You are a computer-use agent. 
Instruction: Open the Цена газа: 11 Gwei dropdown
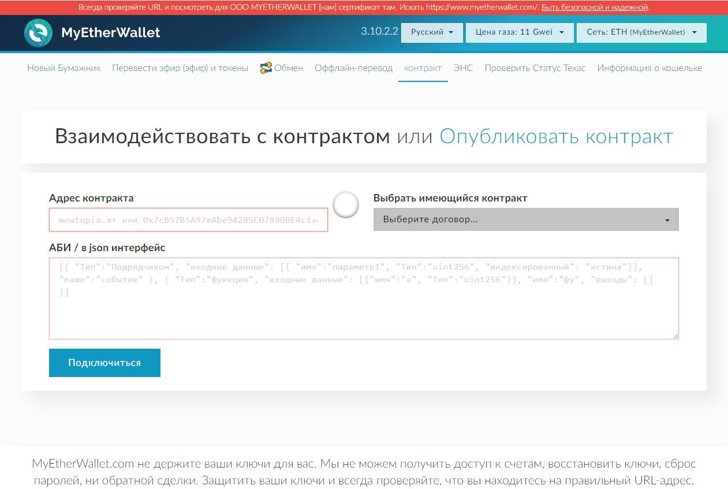(x=520, y=32)
